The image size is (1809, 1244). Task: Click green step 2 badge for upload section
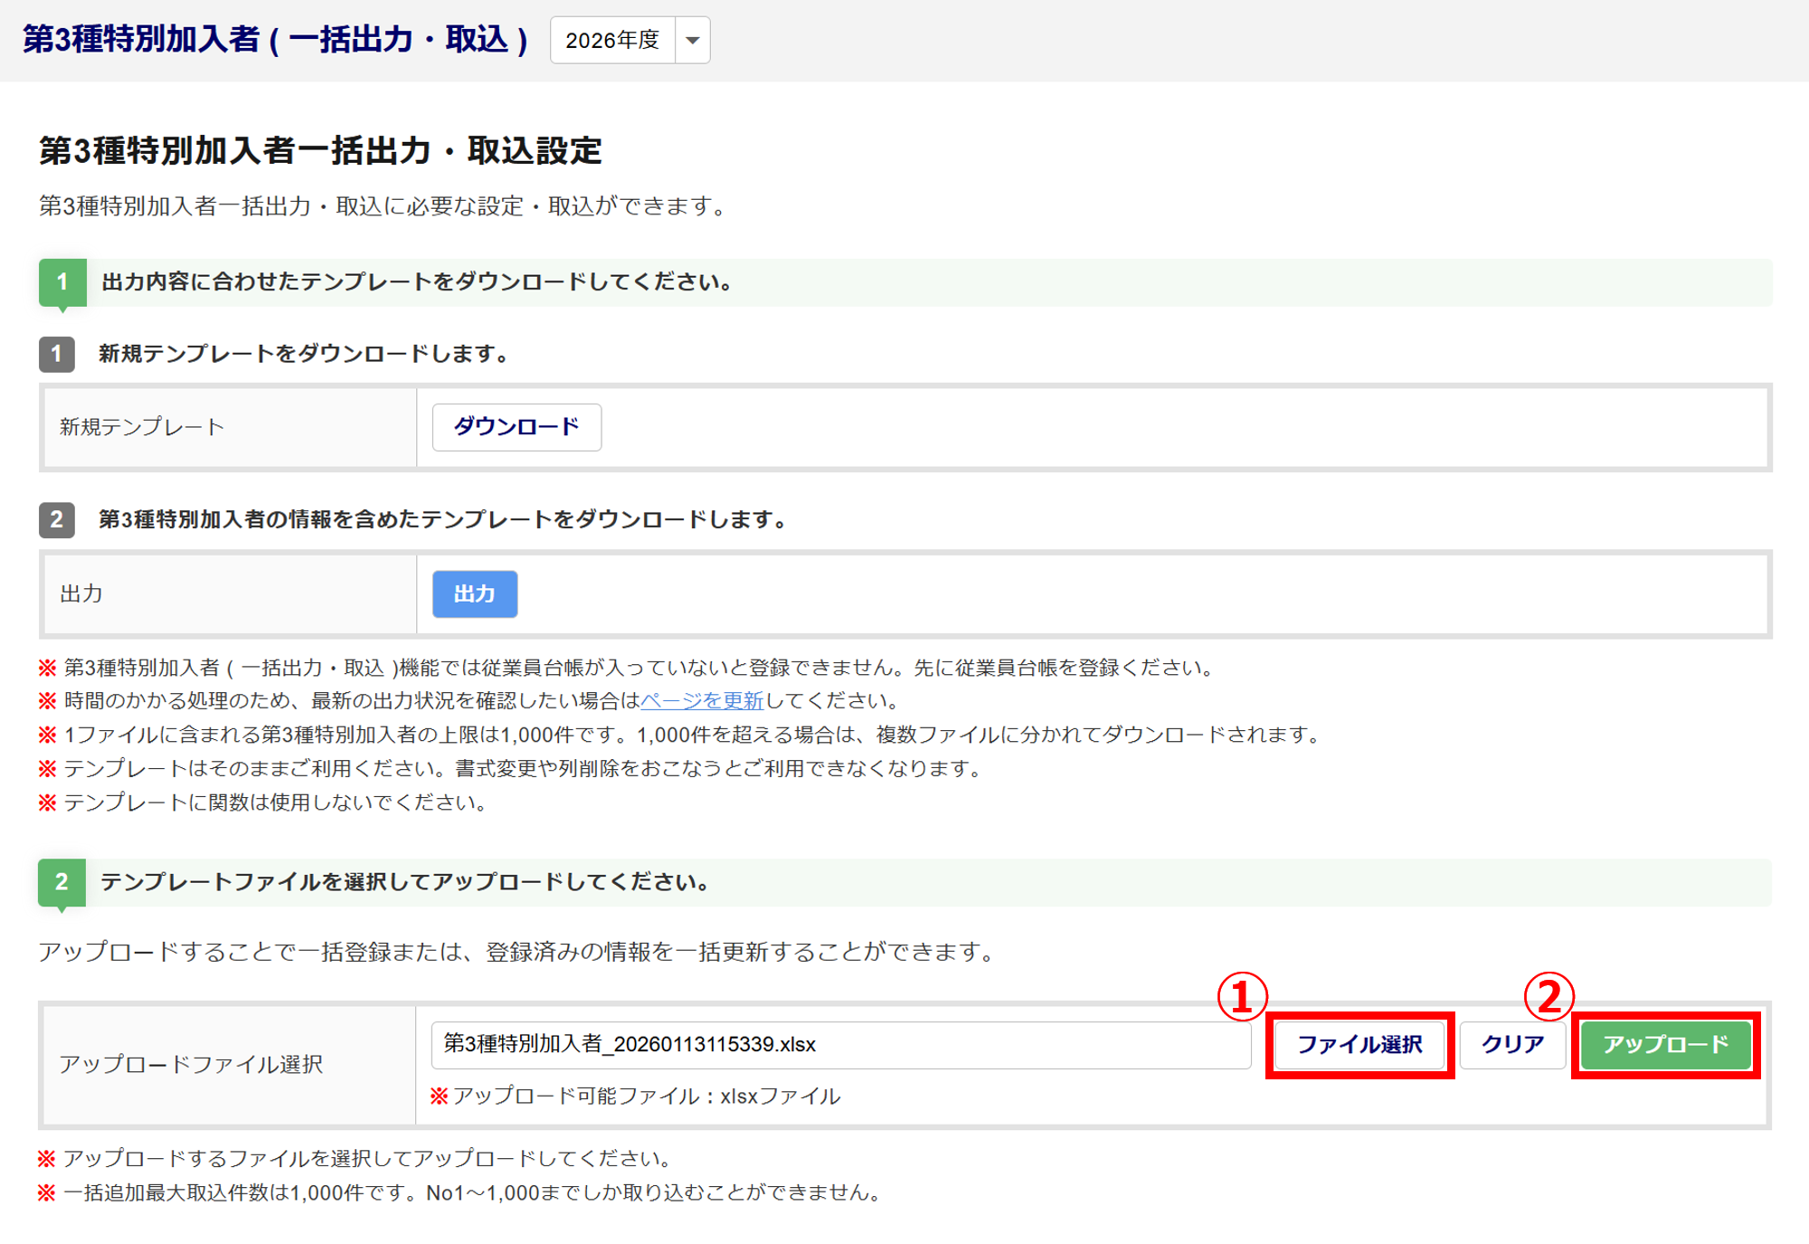[62, 882]
